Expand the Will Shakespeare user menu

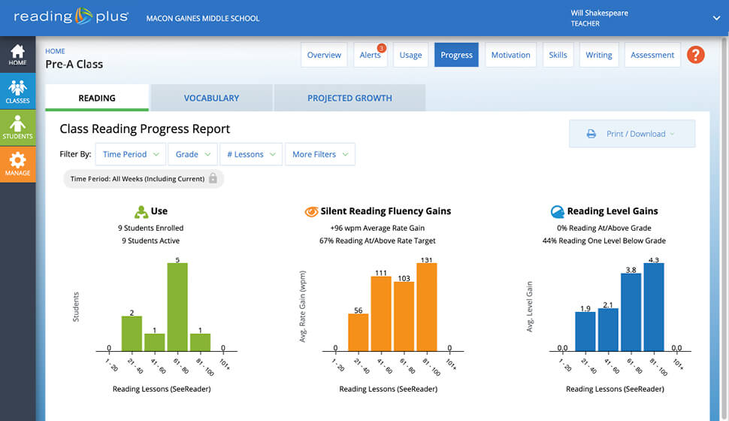point(715,18)
